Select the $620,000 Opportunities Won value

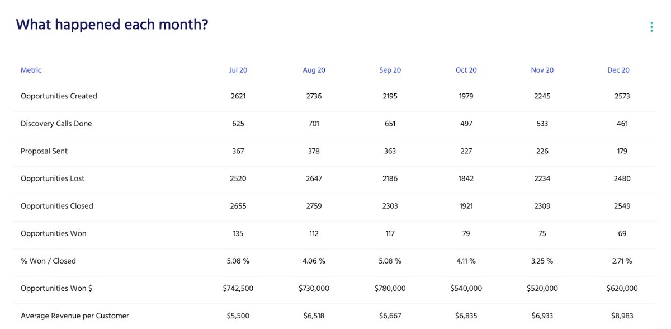point(622,288)
